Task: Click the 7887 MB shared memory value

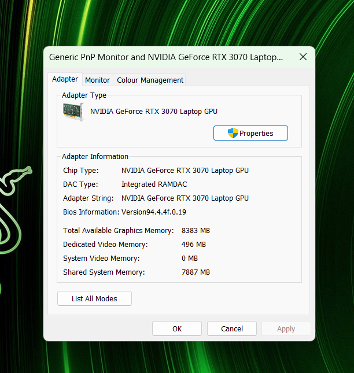Action: pyautogui.click(x=196, y=272)
